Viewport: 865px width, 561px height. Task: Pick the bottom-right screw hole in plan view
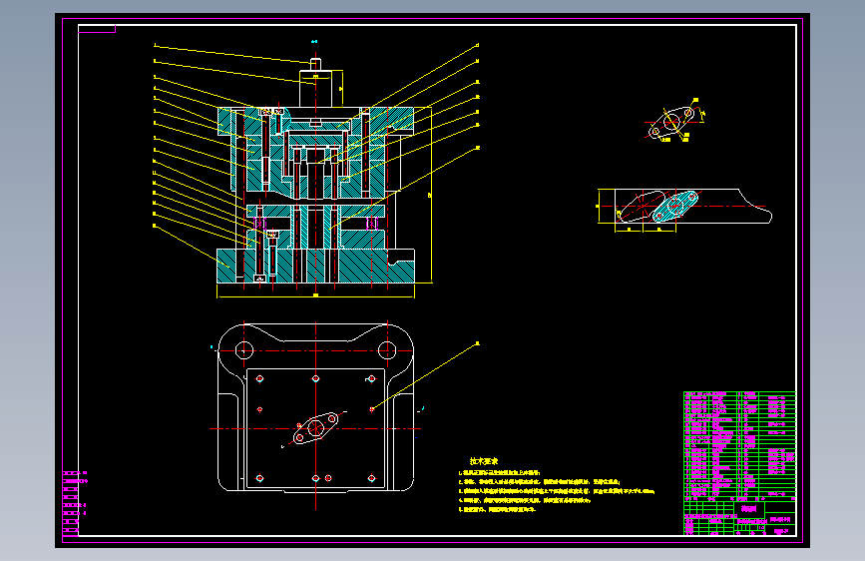[372, 478]
